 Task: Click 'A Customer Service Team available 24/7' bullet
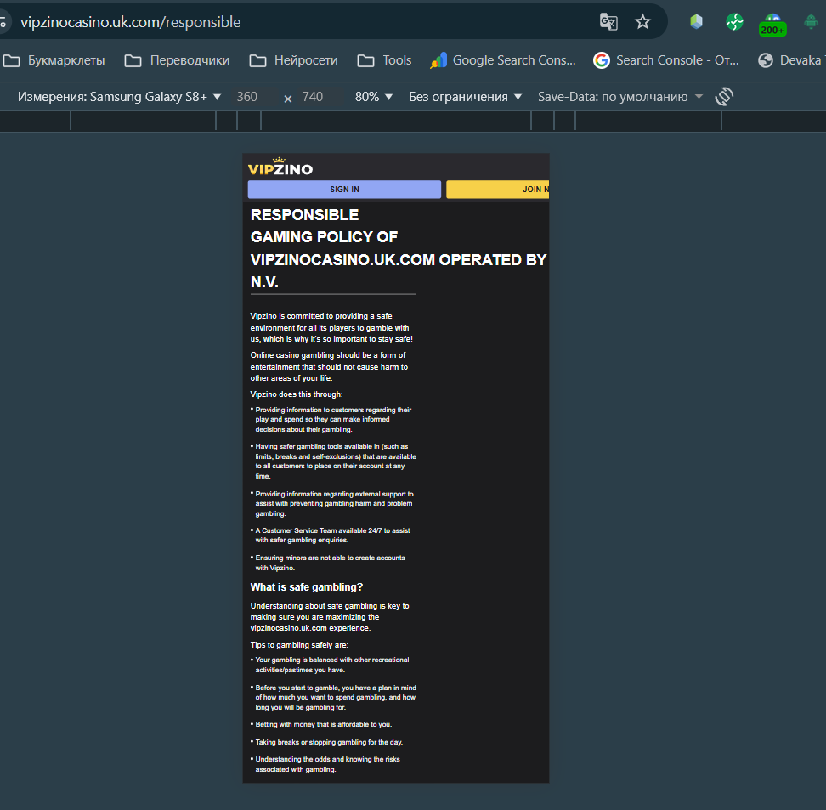point(332,535)
